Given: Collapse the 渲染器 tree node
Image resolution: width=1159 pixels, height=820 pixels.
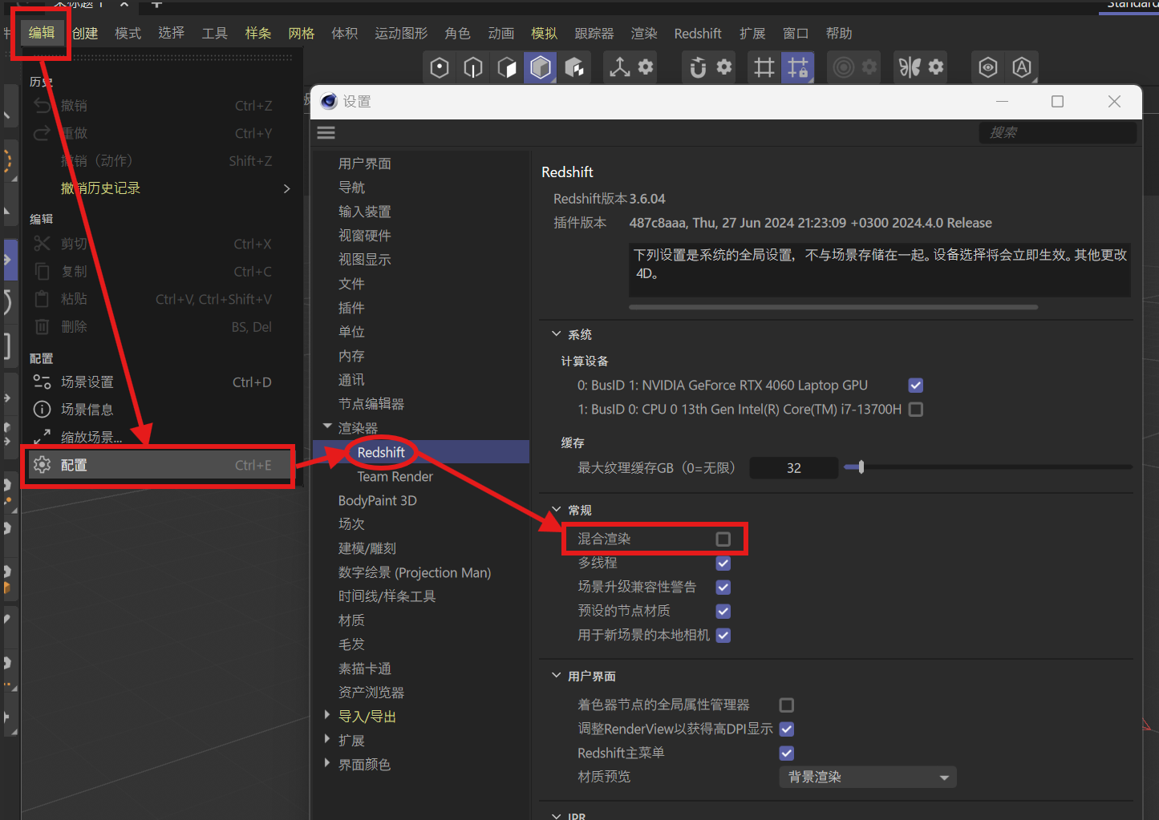Looking at the screenshot, I should (x=327, y=426).
